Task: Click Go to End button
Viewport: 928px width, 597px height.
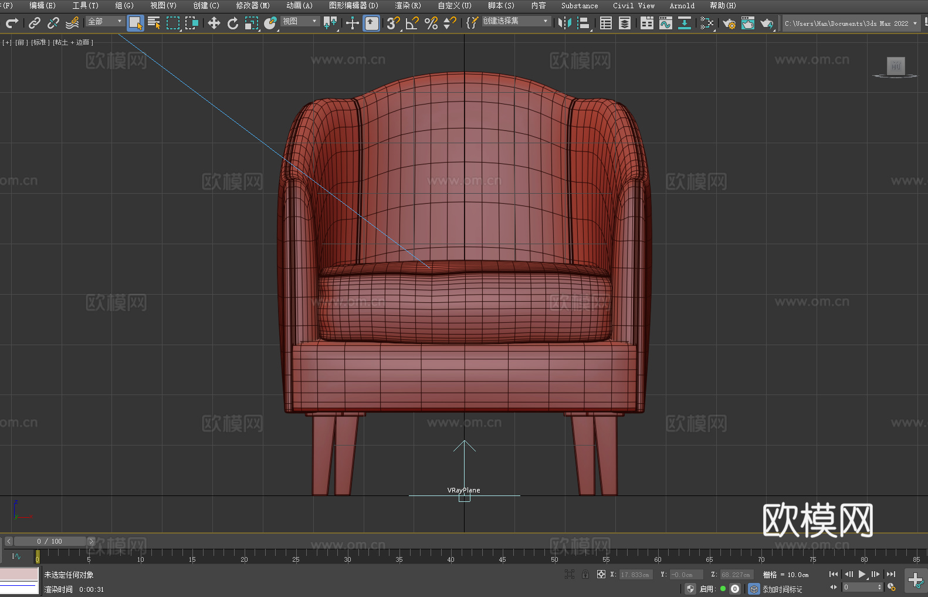Action: click(890, 574)
